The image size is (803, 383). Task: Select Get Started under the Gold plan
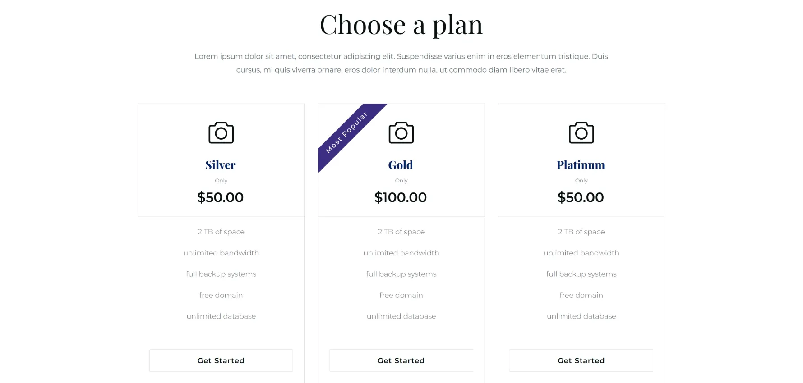pos(401,360)
